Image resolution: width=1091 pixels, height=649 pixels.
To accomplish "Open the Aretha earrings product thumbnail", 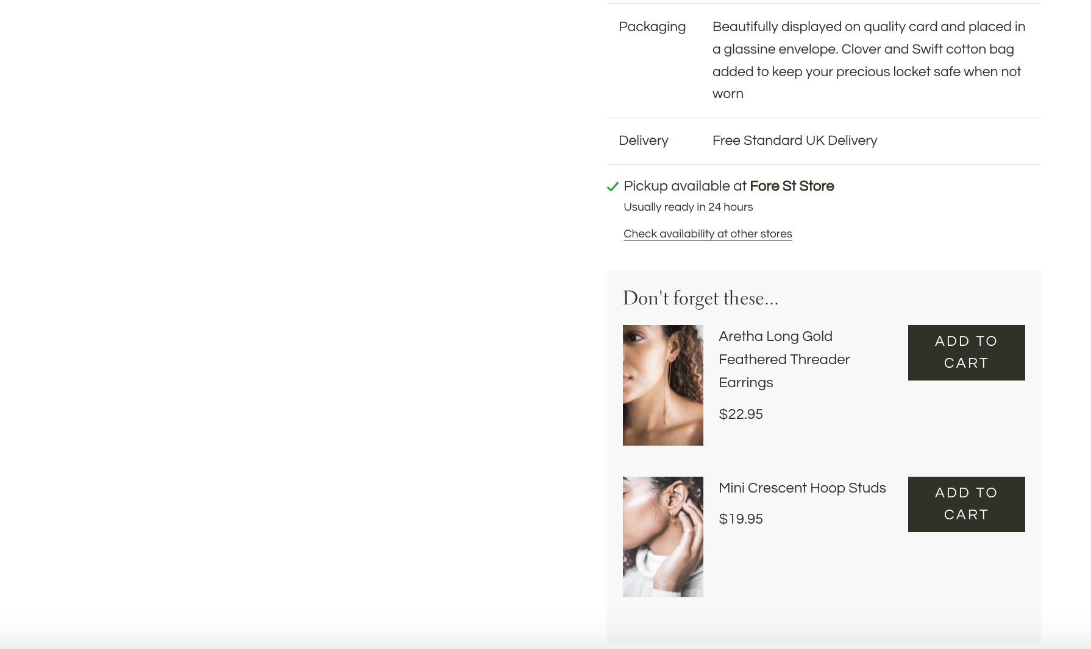I will click(x=663, y=385).
